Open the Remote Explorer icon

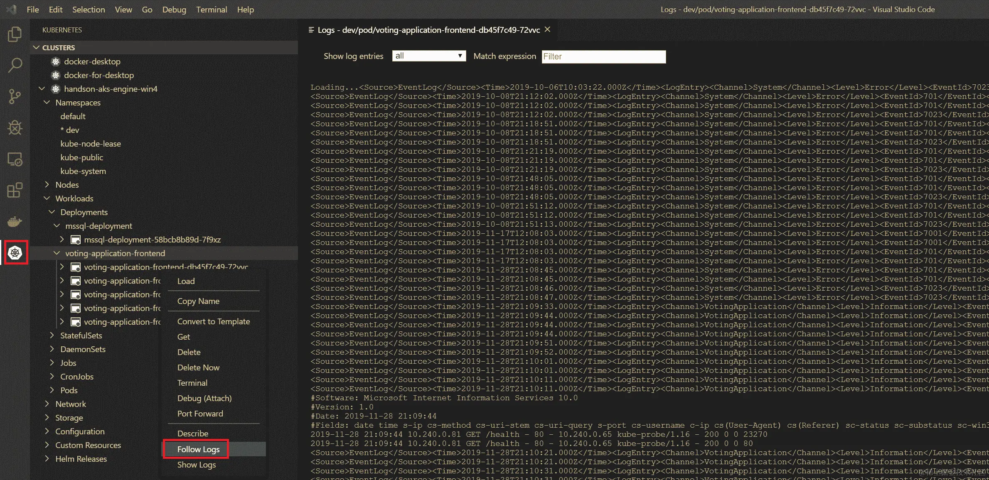[x=15, y=159]
